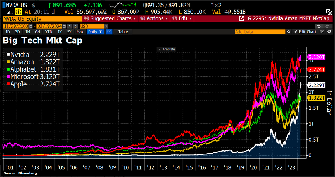Open the Actions dropdown menu
Image resolution: width=335 pixels, height=177 pixels.
[154, 18]
